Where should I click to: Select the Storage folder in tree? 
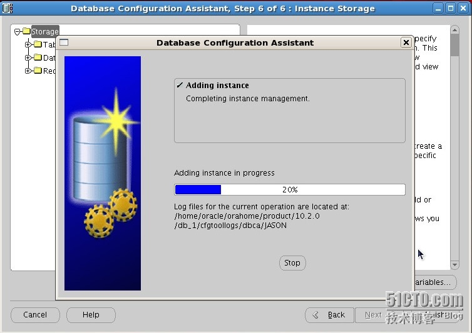45,32
